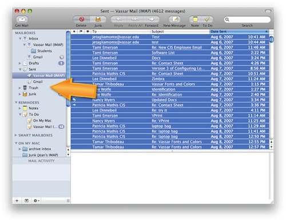
Task: Add a new mailbox with plus button
Action: 17,200
